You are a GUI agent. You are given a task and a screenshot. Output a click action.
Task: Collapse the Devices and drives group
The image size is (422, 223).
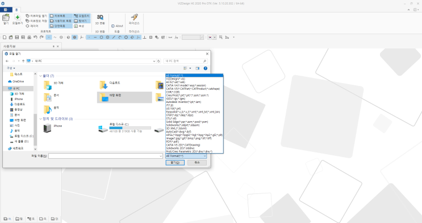pyautogui.click(x=41, y=119)
